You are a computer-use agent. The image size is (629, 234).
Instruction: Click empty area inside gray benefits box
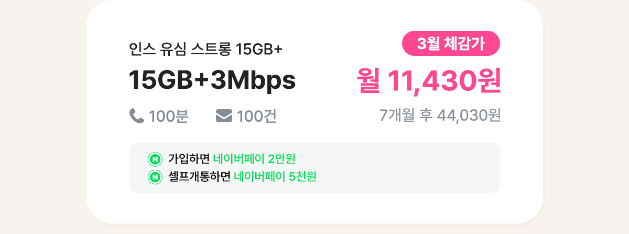pyautogui.click(x=409, y=168)
